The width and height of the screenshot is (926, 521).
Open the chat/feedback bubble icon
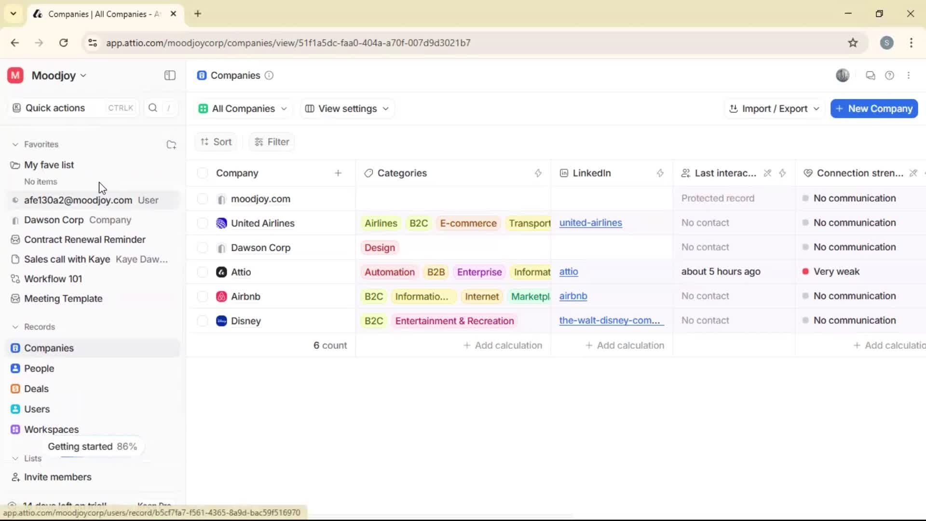tap(870, 75)
